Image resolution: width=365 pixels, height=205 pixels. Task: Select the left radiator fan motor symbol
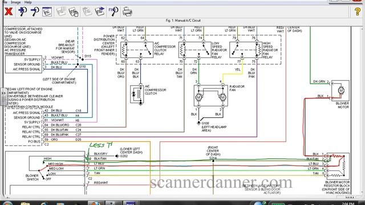tap(198, 97)
